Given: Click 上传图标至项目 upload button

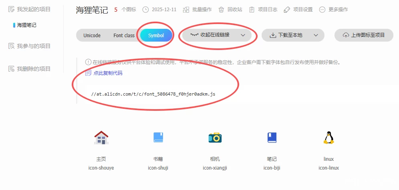Looking at the screenshot, I should coord(364,35).
